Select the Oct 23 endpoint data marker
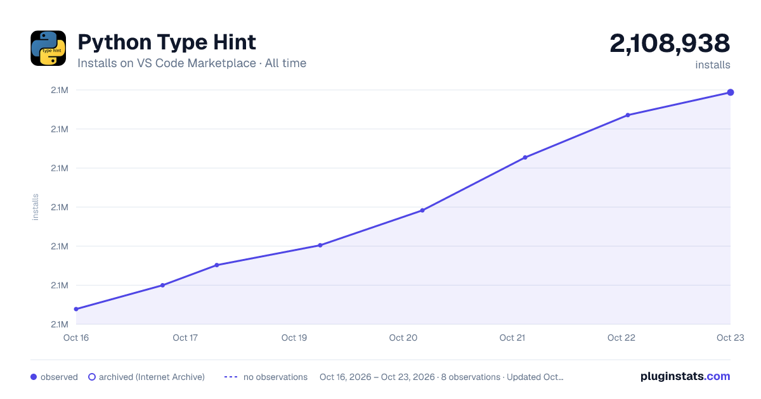The image size is (761, 399). 731,92
